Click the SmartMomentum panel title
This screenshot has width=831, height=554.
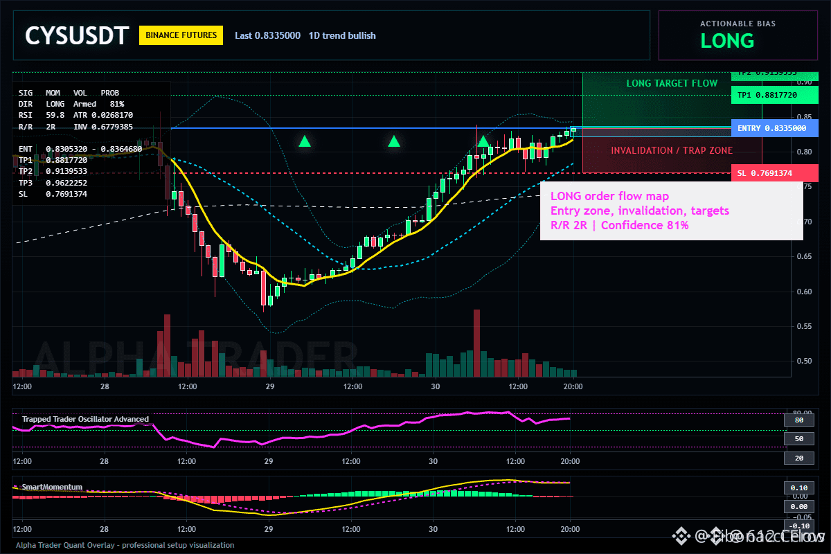tap(52, 488)
